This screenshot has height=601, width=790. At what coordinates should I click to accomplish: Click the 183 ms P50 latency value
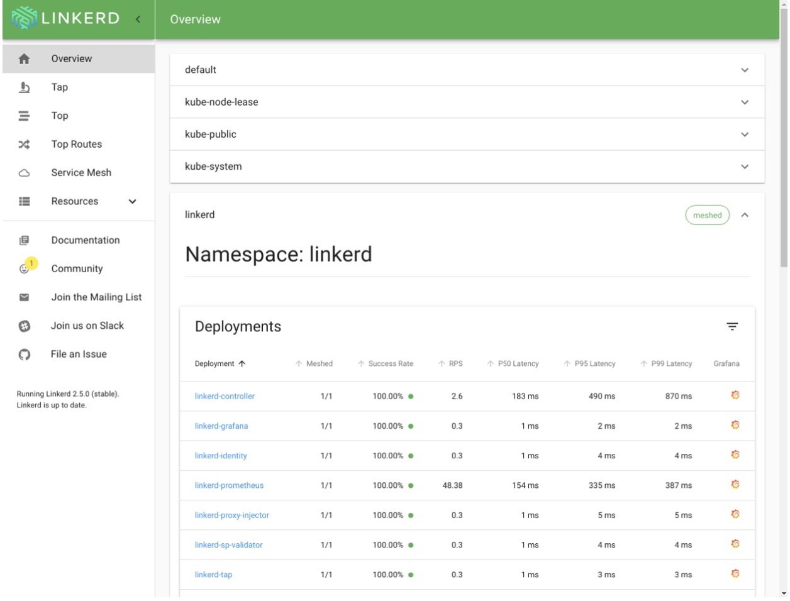(x=525, y=396)
